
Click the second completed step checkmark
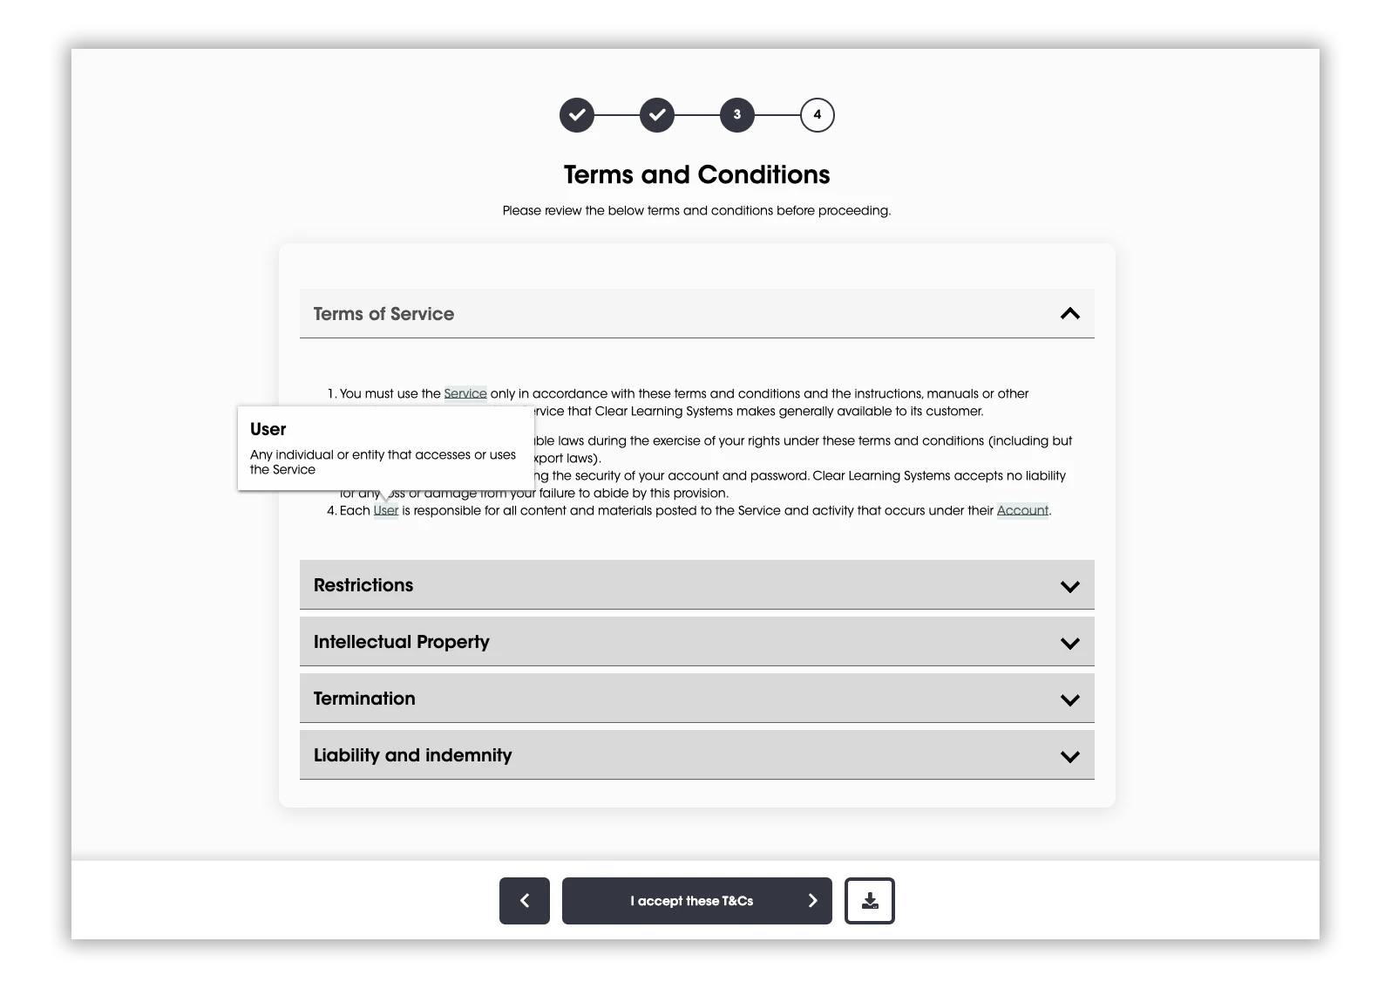(x=657, y=115)
